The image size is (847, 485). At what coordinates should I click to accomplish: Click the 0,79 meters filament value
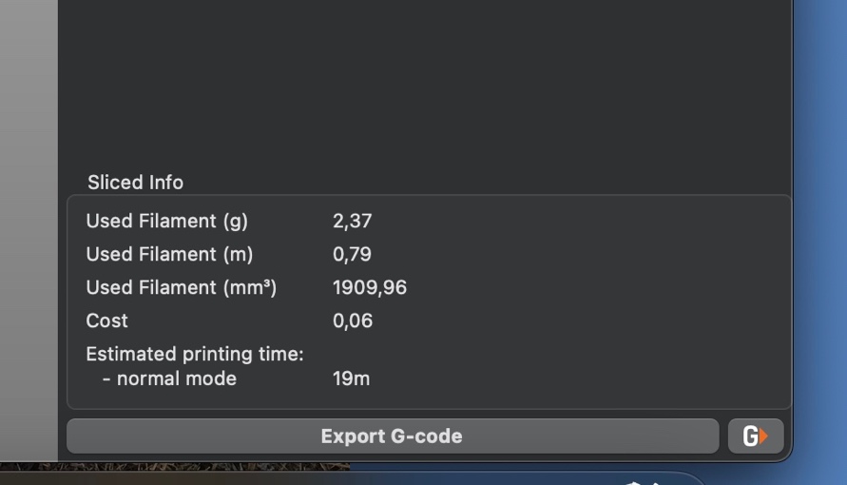click(x=352, y=254)
